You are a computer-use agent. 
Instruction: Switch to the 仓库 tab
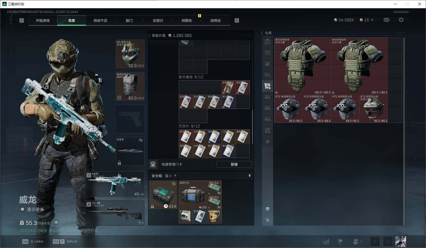click(x=72, y=20)
